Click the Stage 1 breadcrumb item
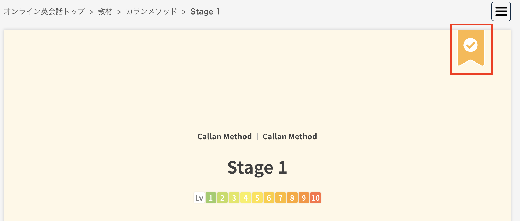Viewport: 520px width, 221px height. tap(205, 12)
